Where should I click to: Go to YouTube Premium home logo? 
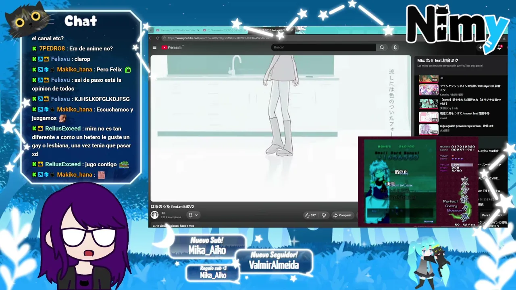coord(172,48)
